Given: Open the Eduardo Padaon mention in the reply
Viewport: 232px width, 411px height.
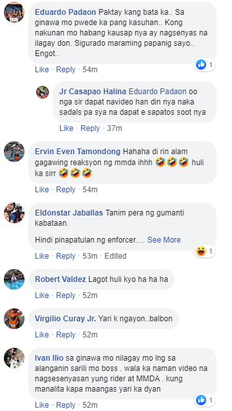Looking at the screenshot, I should [158, 92].
